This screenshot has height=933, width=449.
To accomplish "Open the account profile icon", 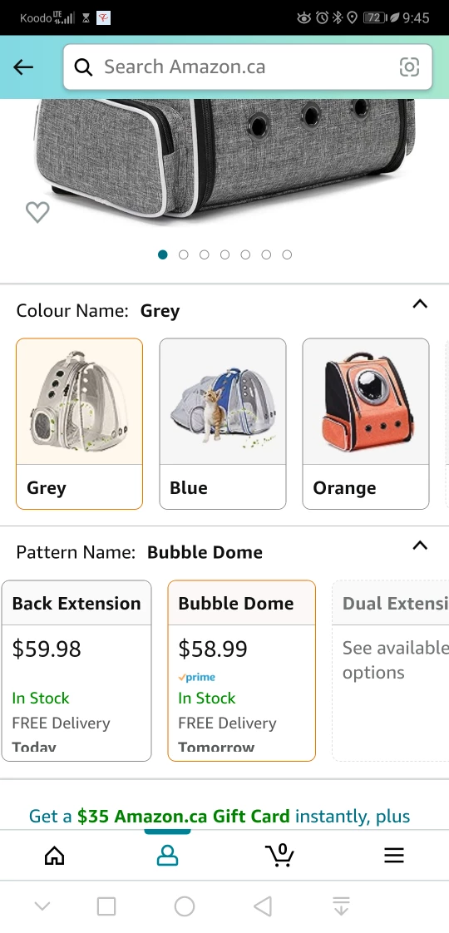I will click(x=167, y=856).
